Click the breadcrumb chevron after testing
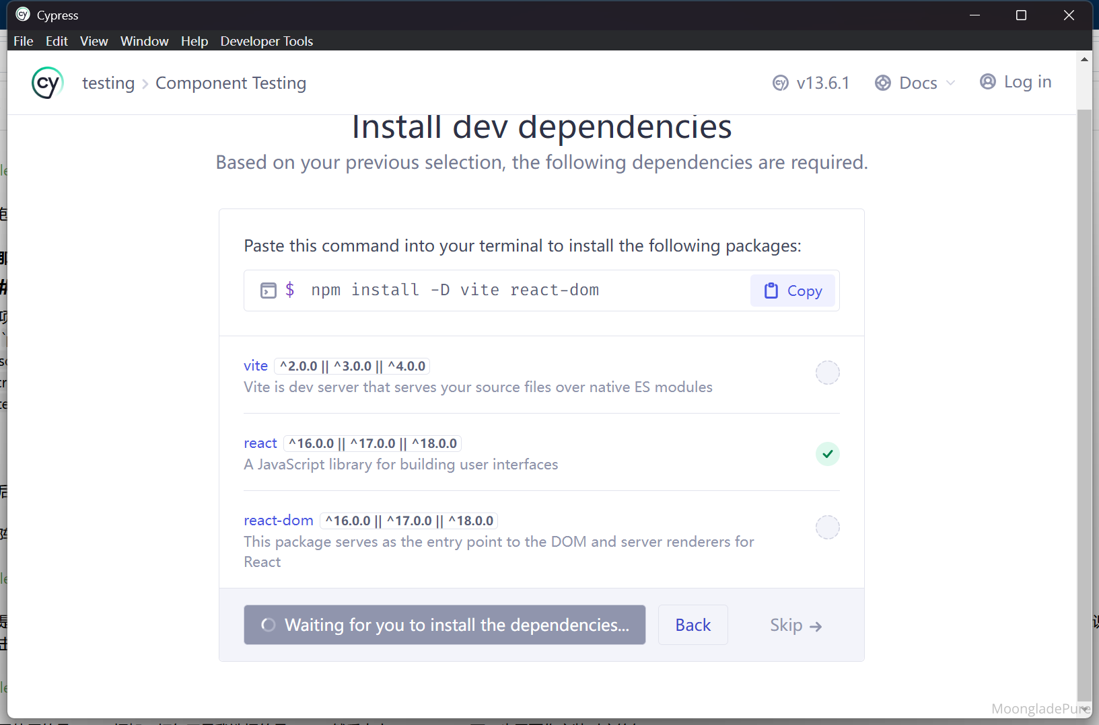Viewport: 1099px width, 725px height. tap(145, 84)
